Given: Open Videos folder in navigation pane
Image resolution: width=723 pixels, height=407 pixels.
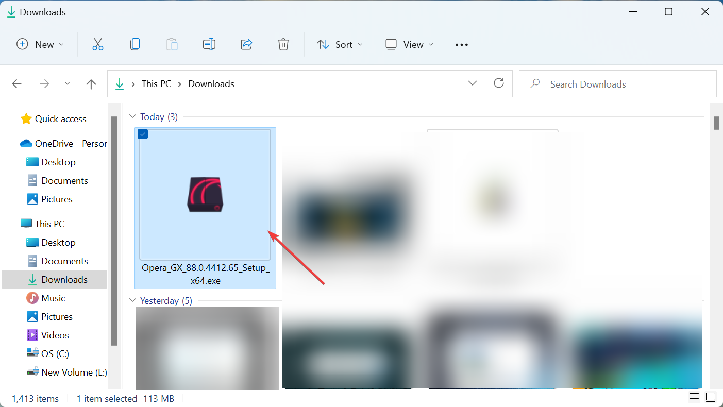Looking at the screenshot, I should [x=55, y=335].
